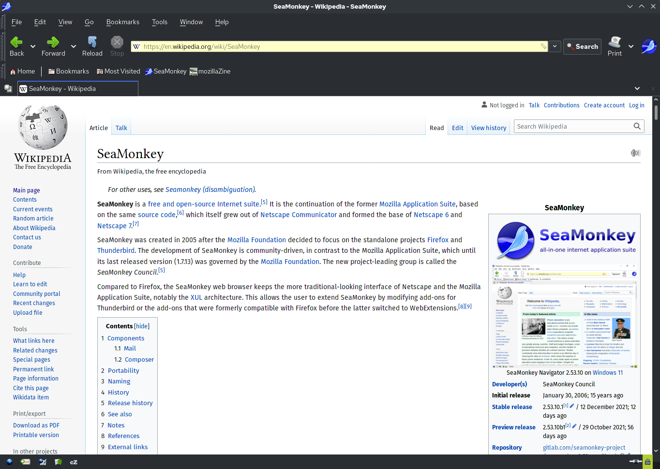Expand the URL bar history dropdown

[555, 46]
